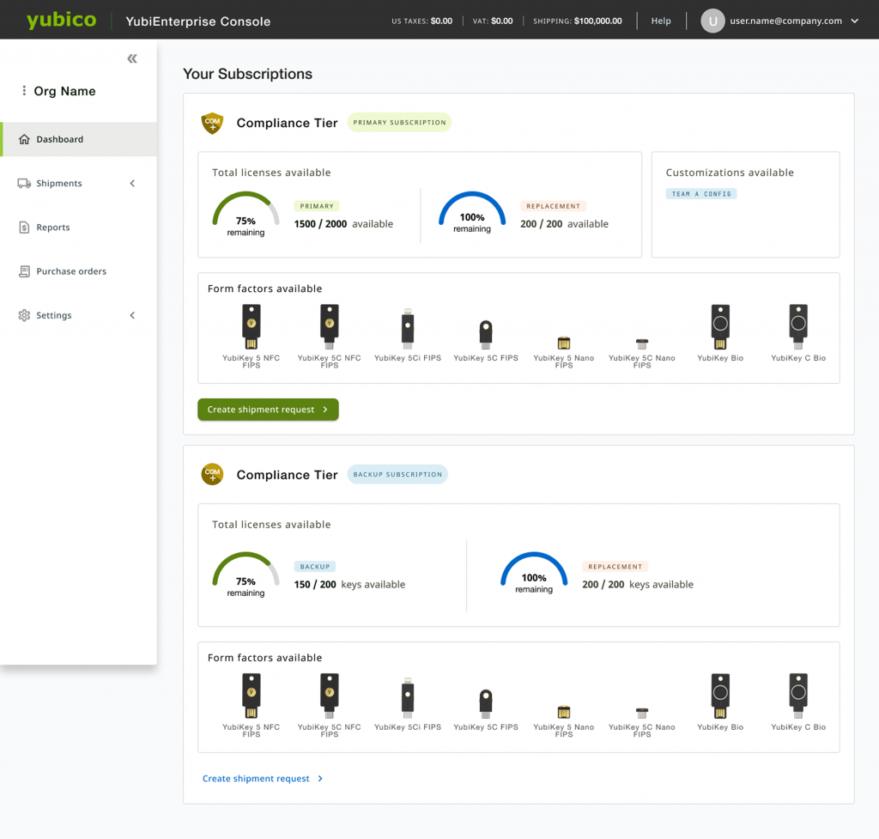Collapse the sidebar with double-chevron icon
The height and width of the screenshot is (839, 879).
(x=132, y=59)
